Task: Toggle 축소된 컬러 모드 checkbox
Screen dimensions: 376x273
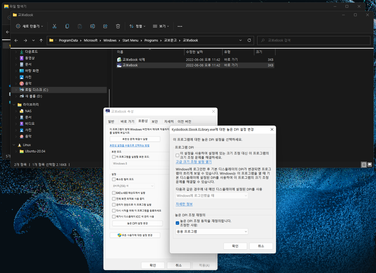Action: 114,179
